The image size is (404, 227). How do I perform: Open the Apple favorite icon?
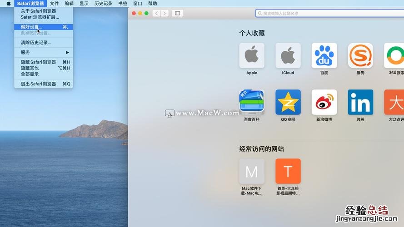coord(252,55)
